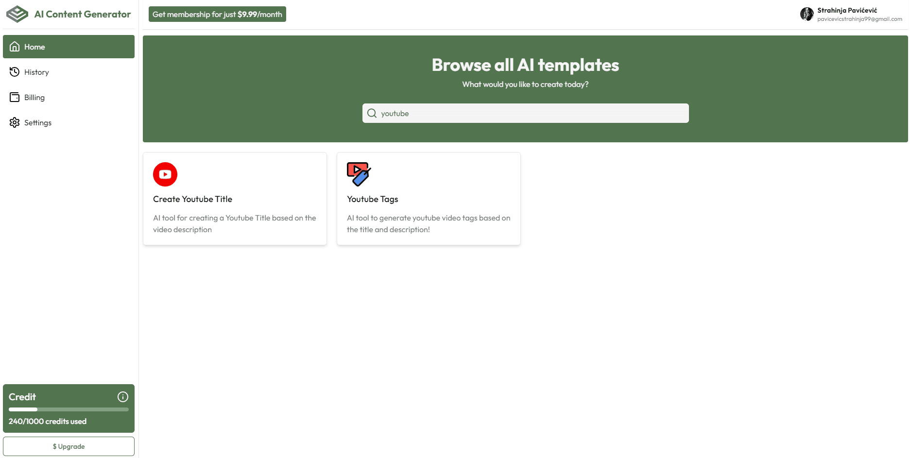
Task: Click the Home house icon in sidebar
Action: [x=15, y=47]
